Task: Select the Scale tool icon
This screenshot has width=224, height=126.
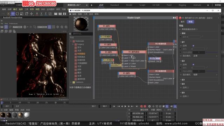Action: click(x=22, y=14)
